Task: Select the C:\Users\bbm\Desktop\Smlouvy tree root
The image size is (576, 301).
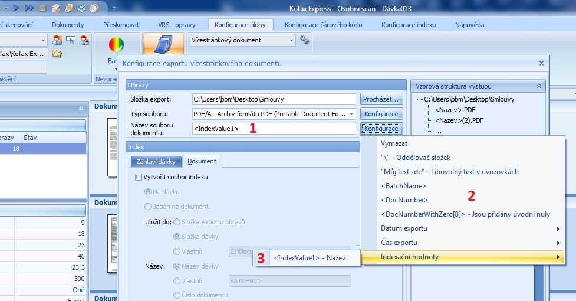Action: point(469,99)
